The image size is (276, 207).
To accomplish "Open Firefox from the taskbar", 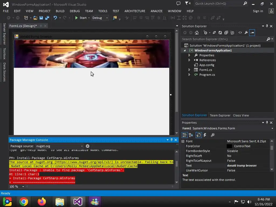I will pyautogui.click(x=42, y=202).
